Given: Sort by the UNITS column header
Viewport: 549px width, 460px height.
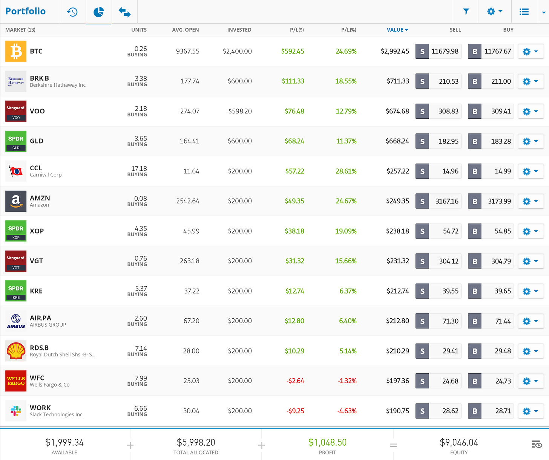Looking at the screenshot, I should coord(139,30).
